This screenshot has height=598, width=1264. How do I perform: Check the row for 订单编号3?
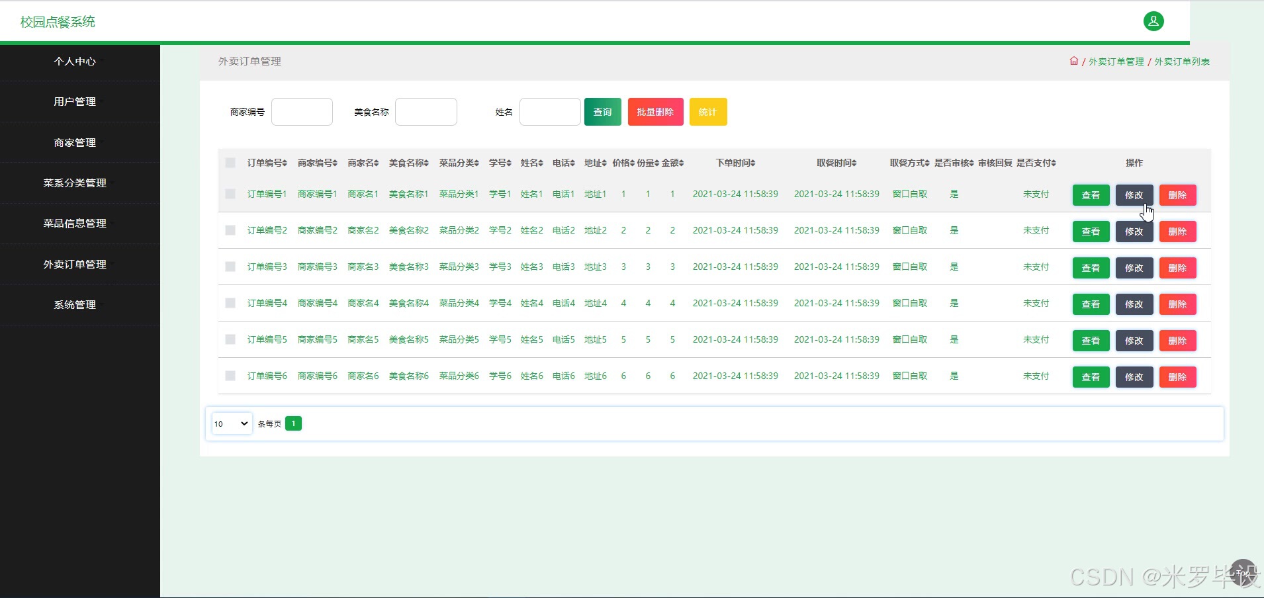[x=230, y=267]
